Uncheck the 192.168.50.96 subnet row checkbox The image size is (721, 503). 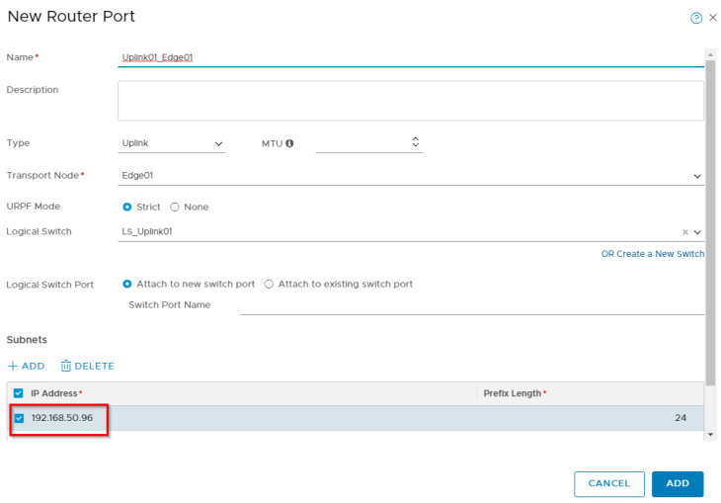point(19,418)
